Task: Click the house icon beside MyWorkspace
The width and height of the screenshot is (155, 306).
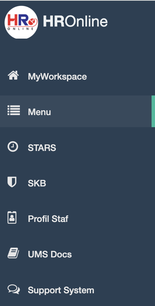Action: [13, 75]
